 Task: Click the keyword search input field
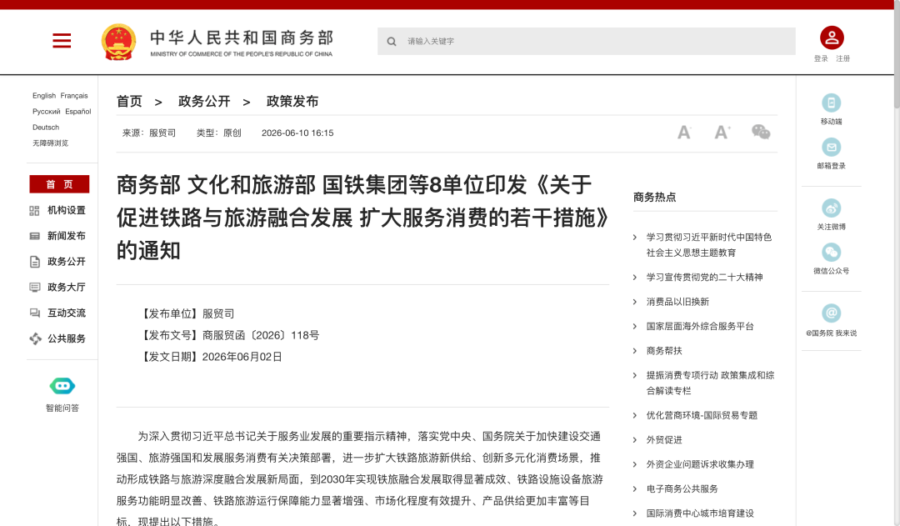587,42
